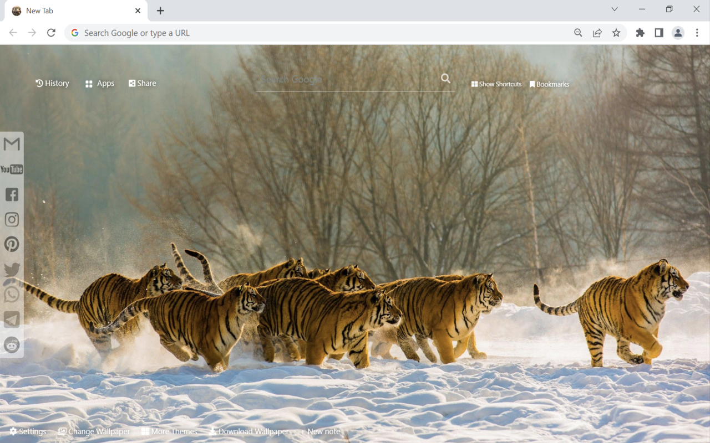
Task: Click the zoom icon in address bar
Action: pos(578,33)
